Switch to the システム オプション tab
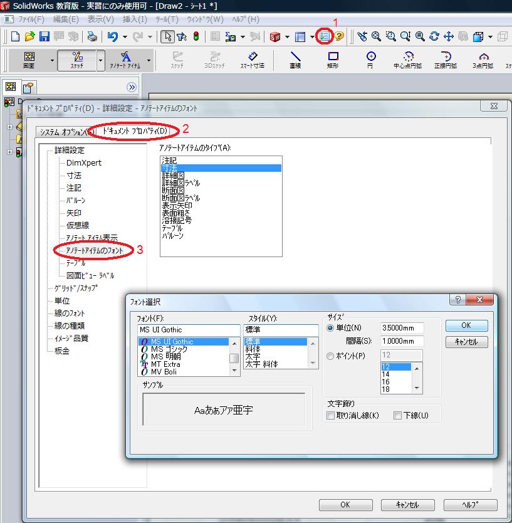 point(65,132)
